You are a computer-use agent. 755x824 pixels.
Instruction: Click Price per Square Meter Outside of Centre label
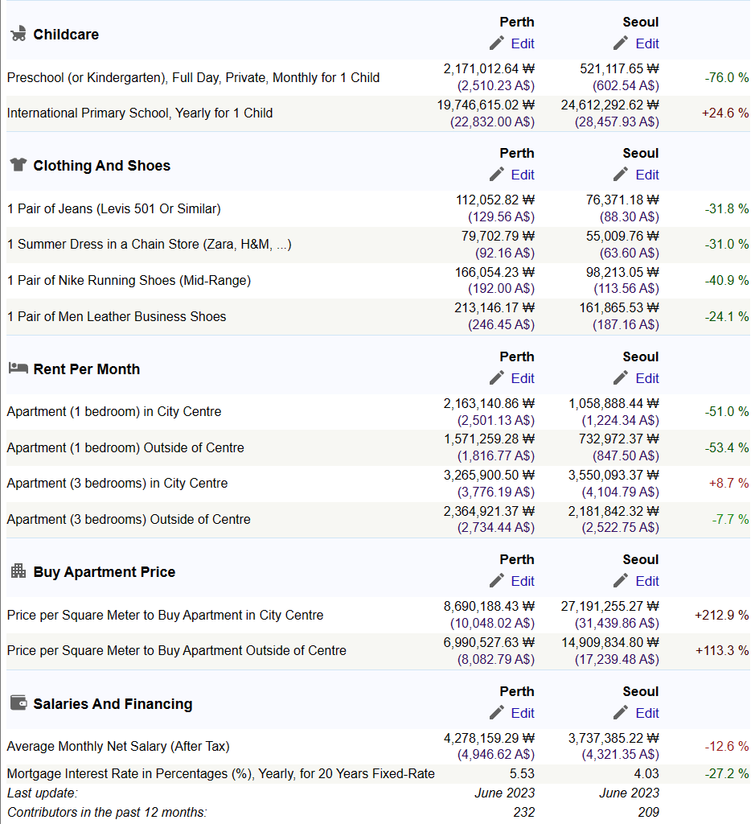[x=176, y=650]
